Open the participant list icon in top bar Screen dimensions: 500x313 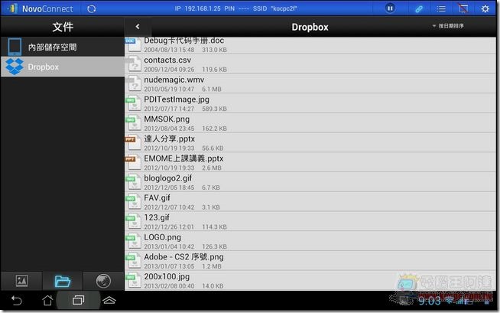tap(441, 9)
